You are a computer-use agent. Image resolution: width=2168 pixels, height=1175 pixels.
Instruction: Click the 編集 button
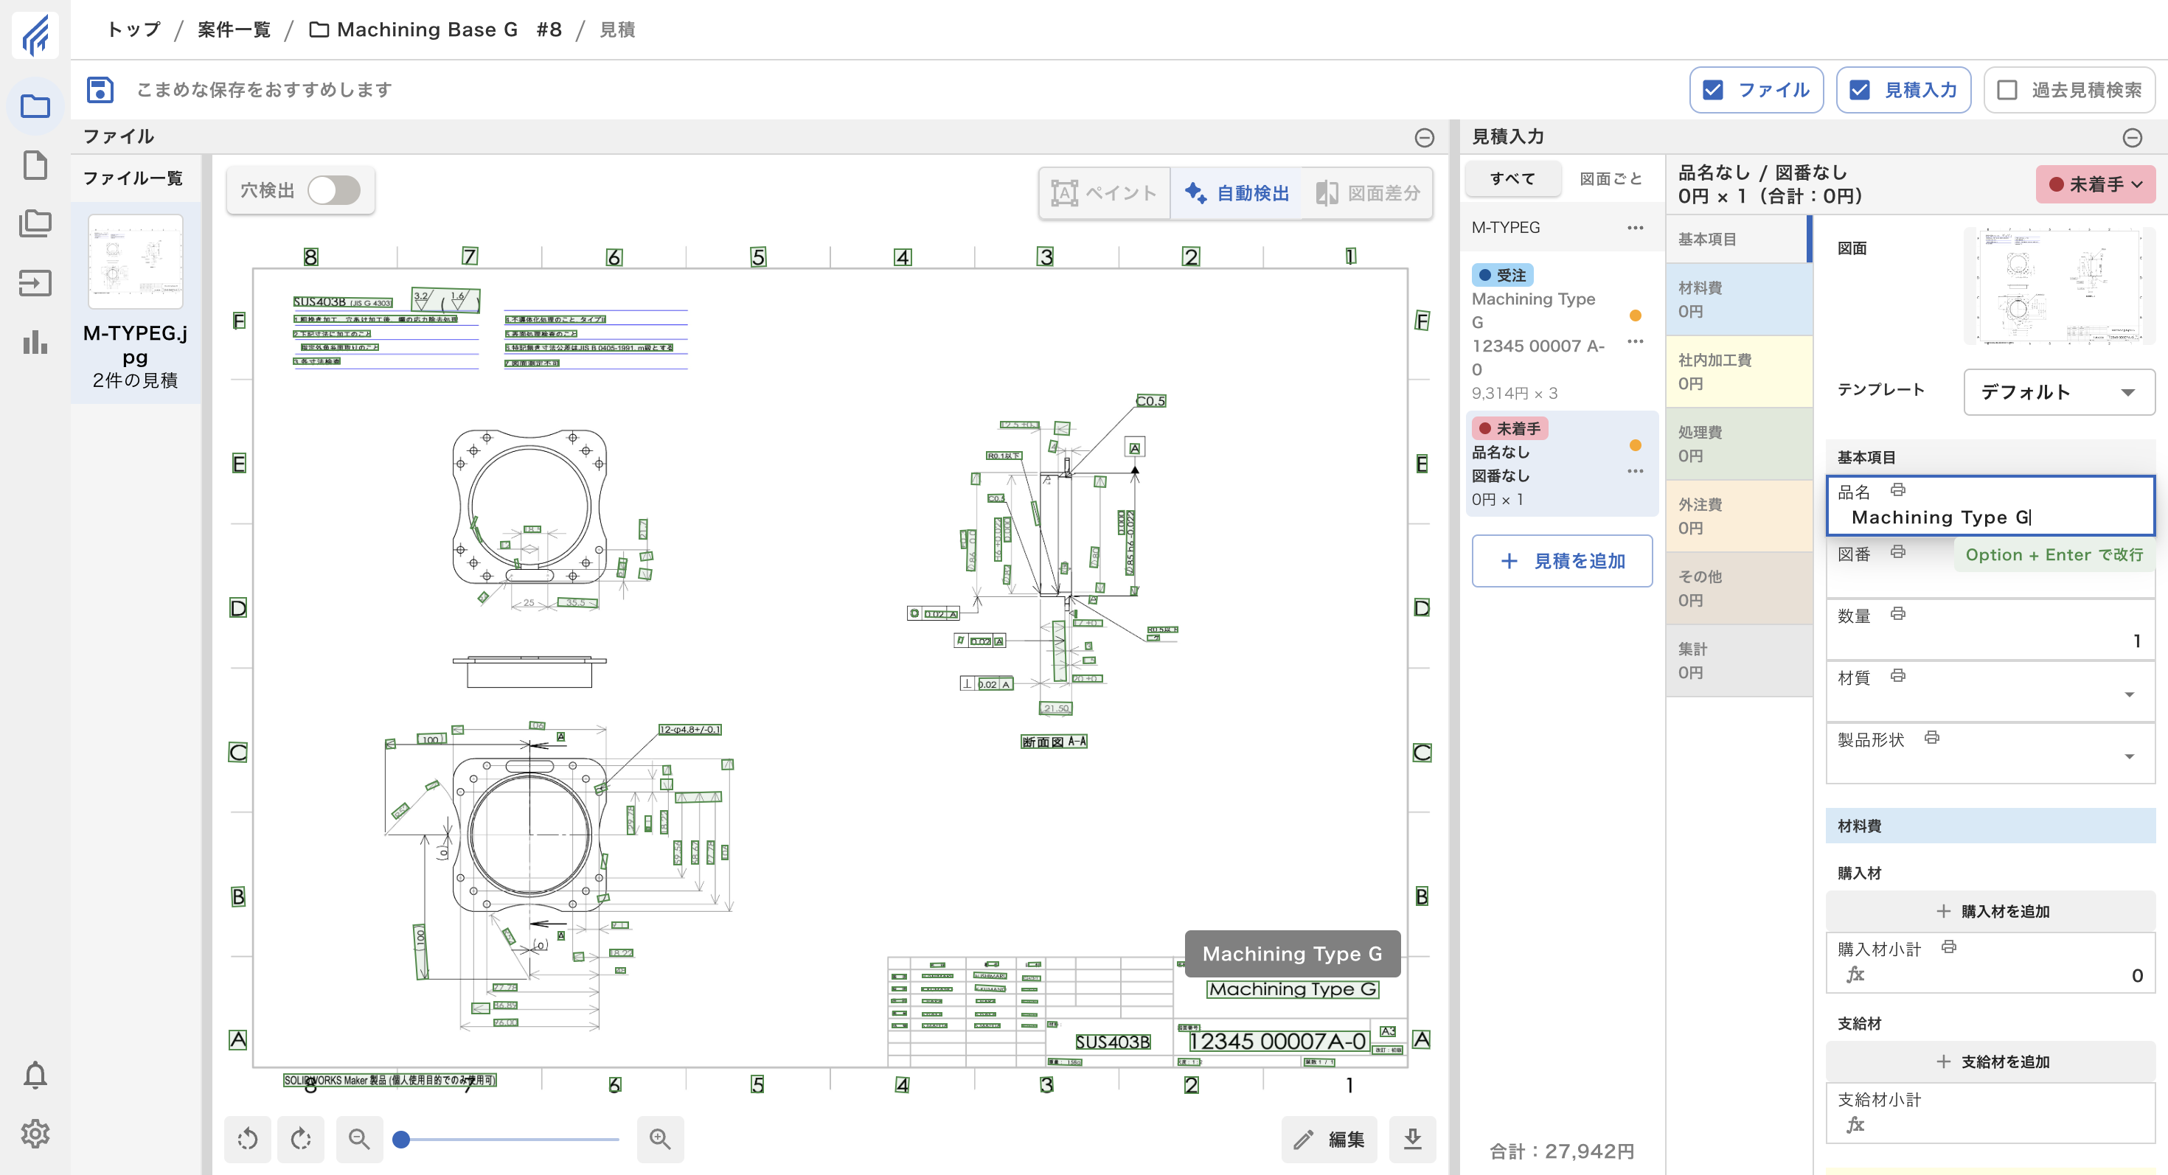1329,1139
